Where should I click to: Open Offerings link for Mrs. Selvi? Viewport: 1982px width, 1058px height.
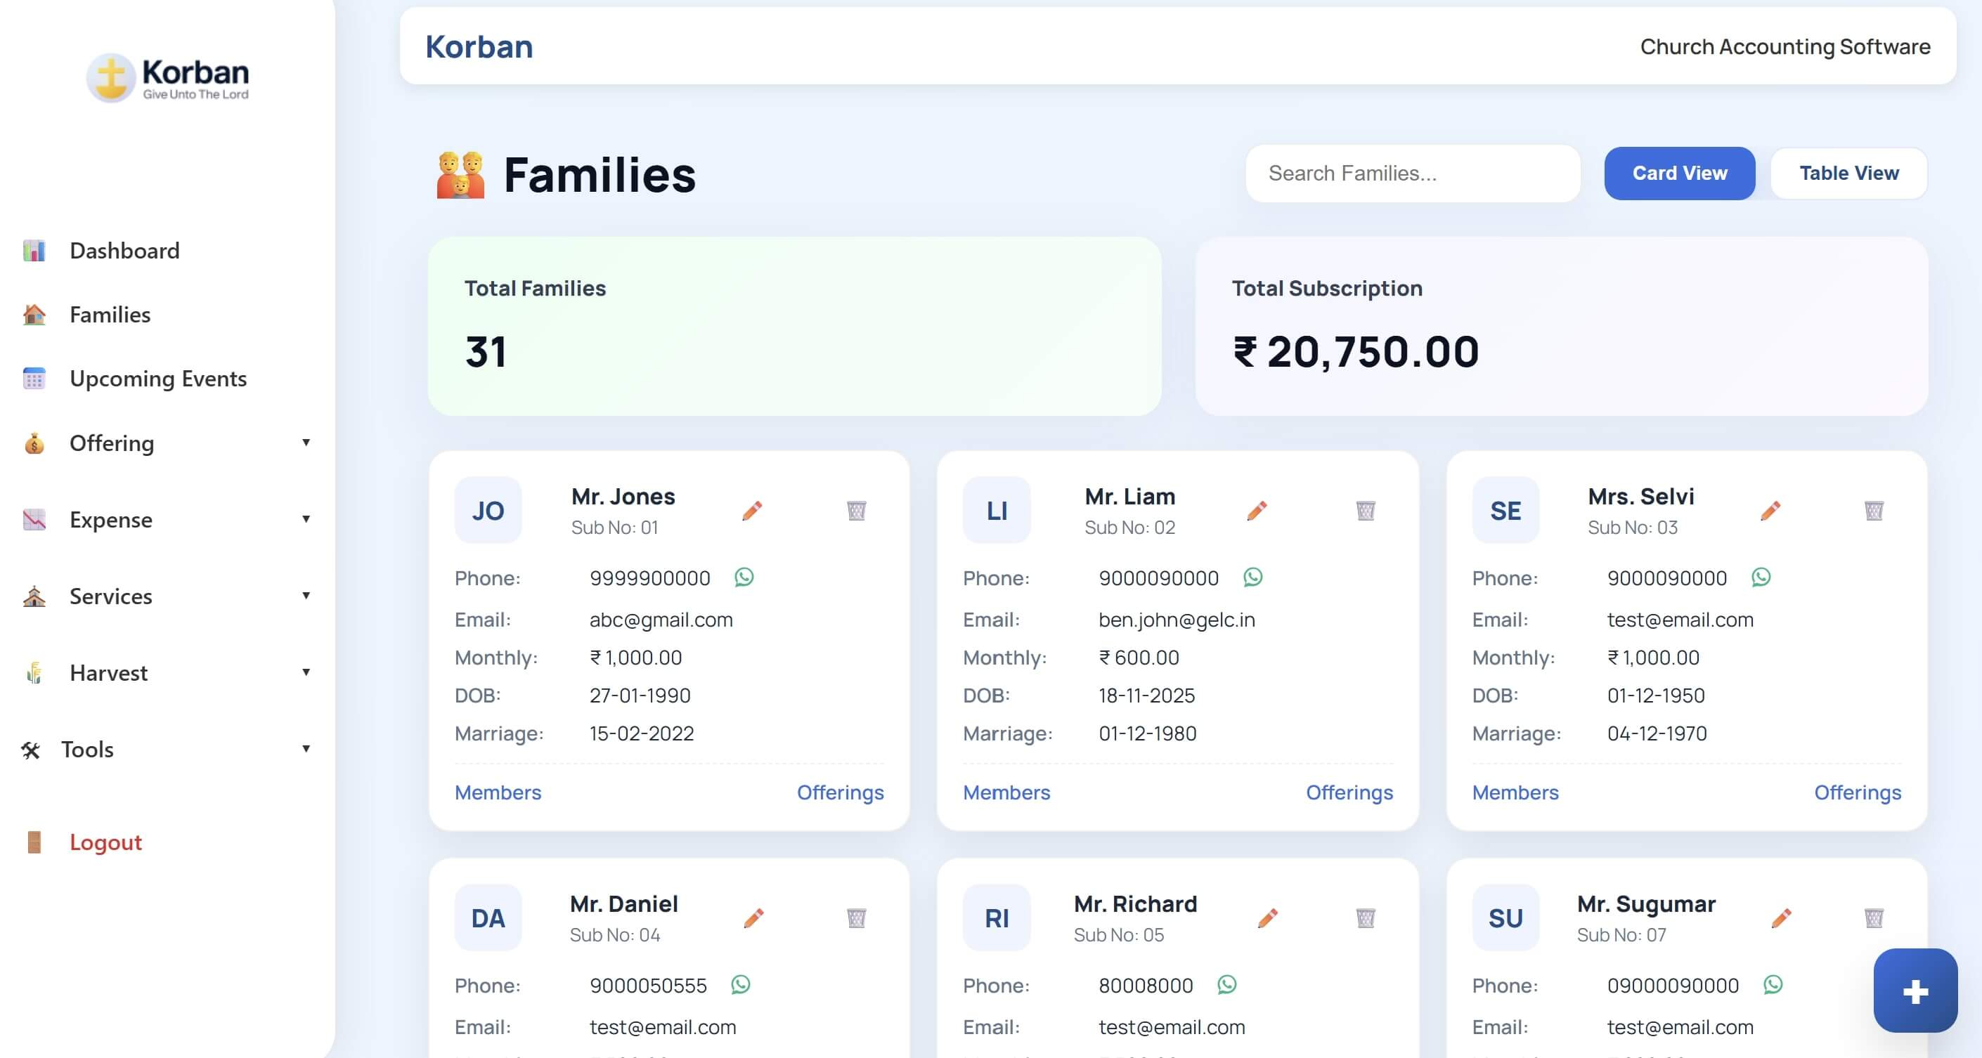click(x=1858, y=792)
